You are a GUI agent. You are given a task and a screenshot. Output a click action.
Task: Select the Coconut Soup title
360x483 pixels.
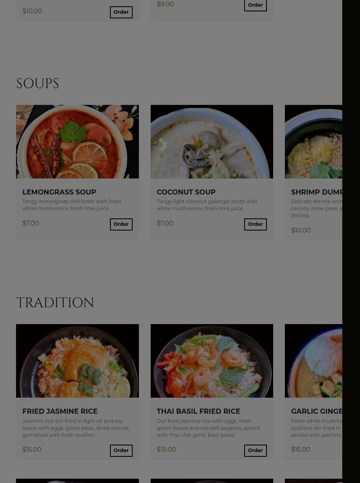(x=186, y=192)
